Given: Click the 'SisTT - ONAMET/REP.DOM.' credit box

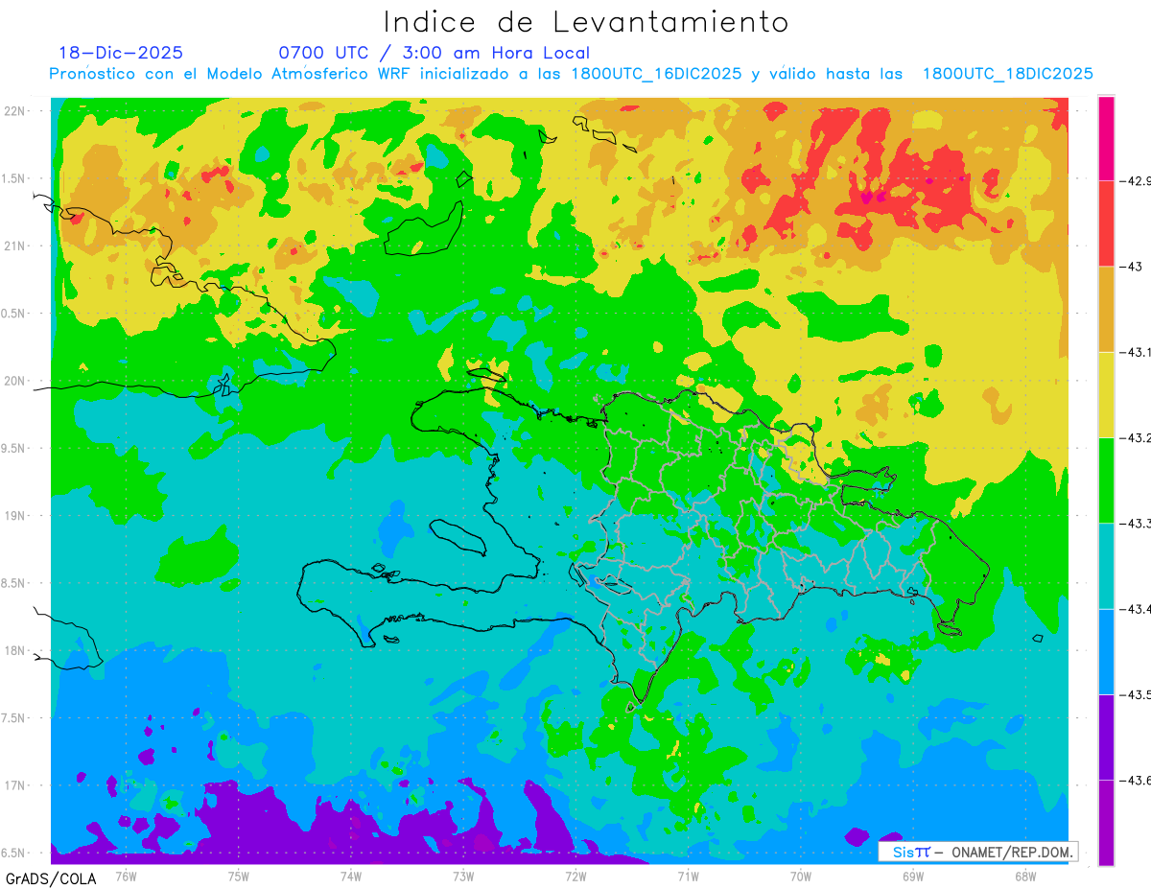Looking at the screenshot, I should [x=977, y=852].
